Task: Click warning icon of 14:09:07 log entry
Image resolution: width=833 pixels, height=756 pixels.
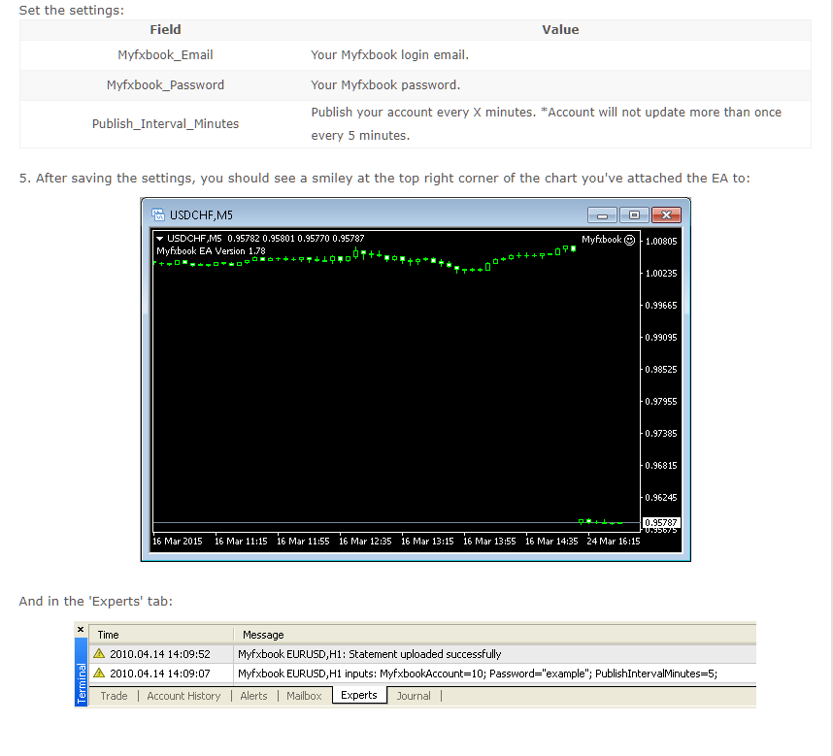Action: tap(99, 673)
